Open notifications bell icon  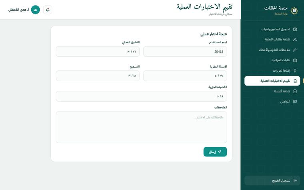coord(48,10)
